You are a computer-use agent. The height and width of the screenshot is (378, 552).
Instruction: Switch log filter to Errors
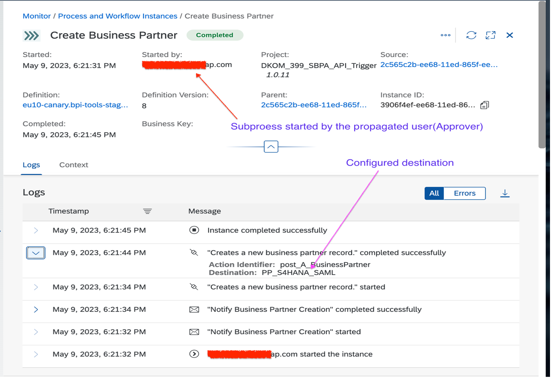(464, 193)
